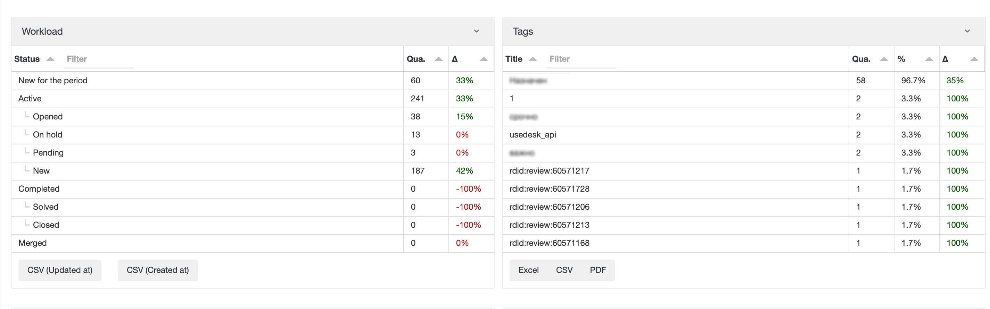Select the 'Opened' sub-status row
The width and height of the screenshot is (990, 309).
pyautogui.click(x=253, y=117)
